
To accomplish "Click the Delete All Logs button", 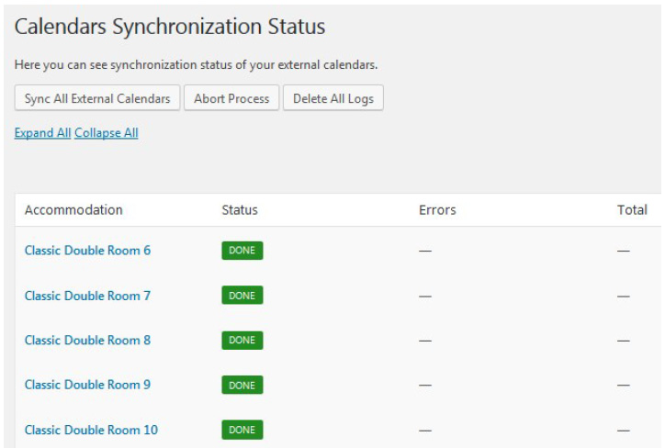I will click(x=332, y=98).
